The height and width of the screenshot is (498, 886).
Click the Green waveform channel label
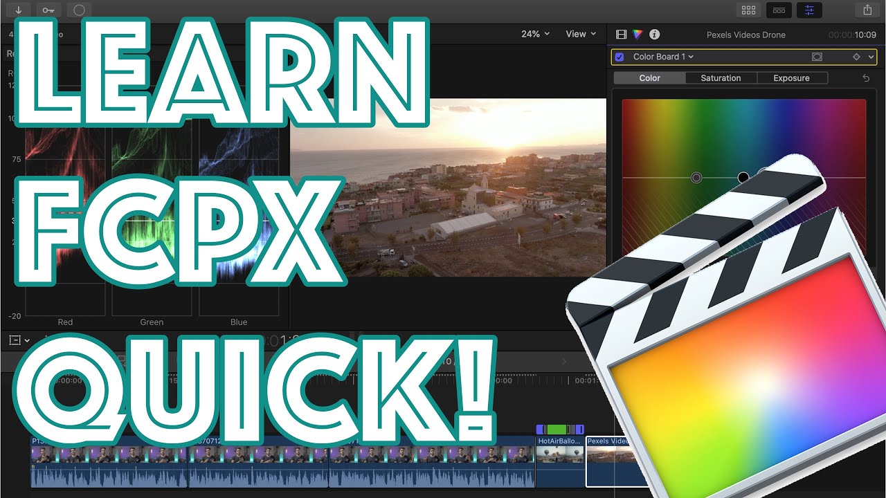tap(152, 322)
